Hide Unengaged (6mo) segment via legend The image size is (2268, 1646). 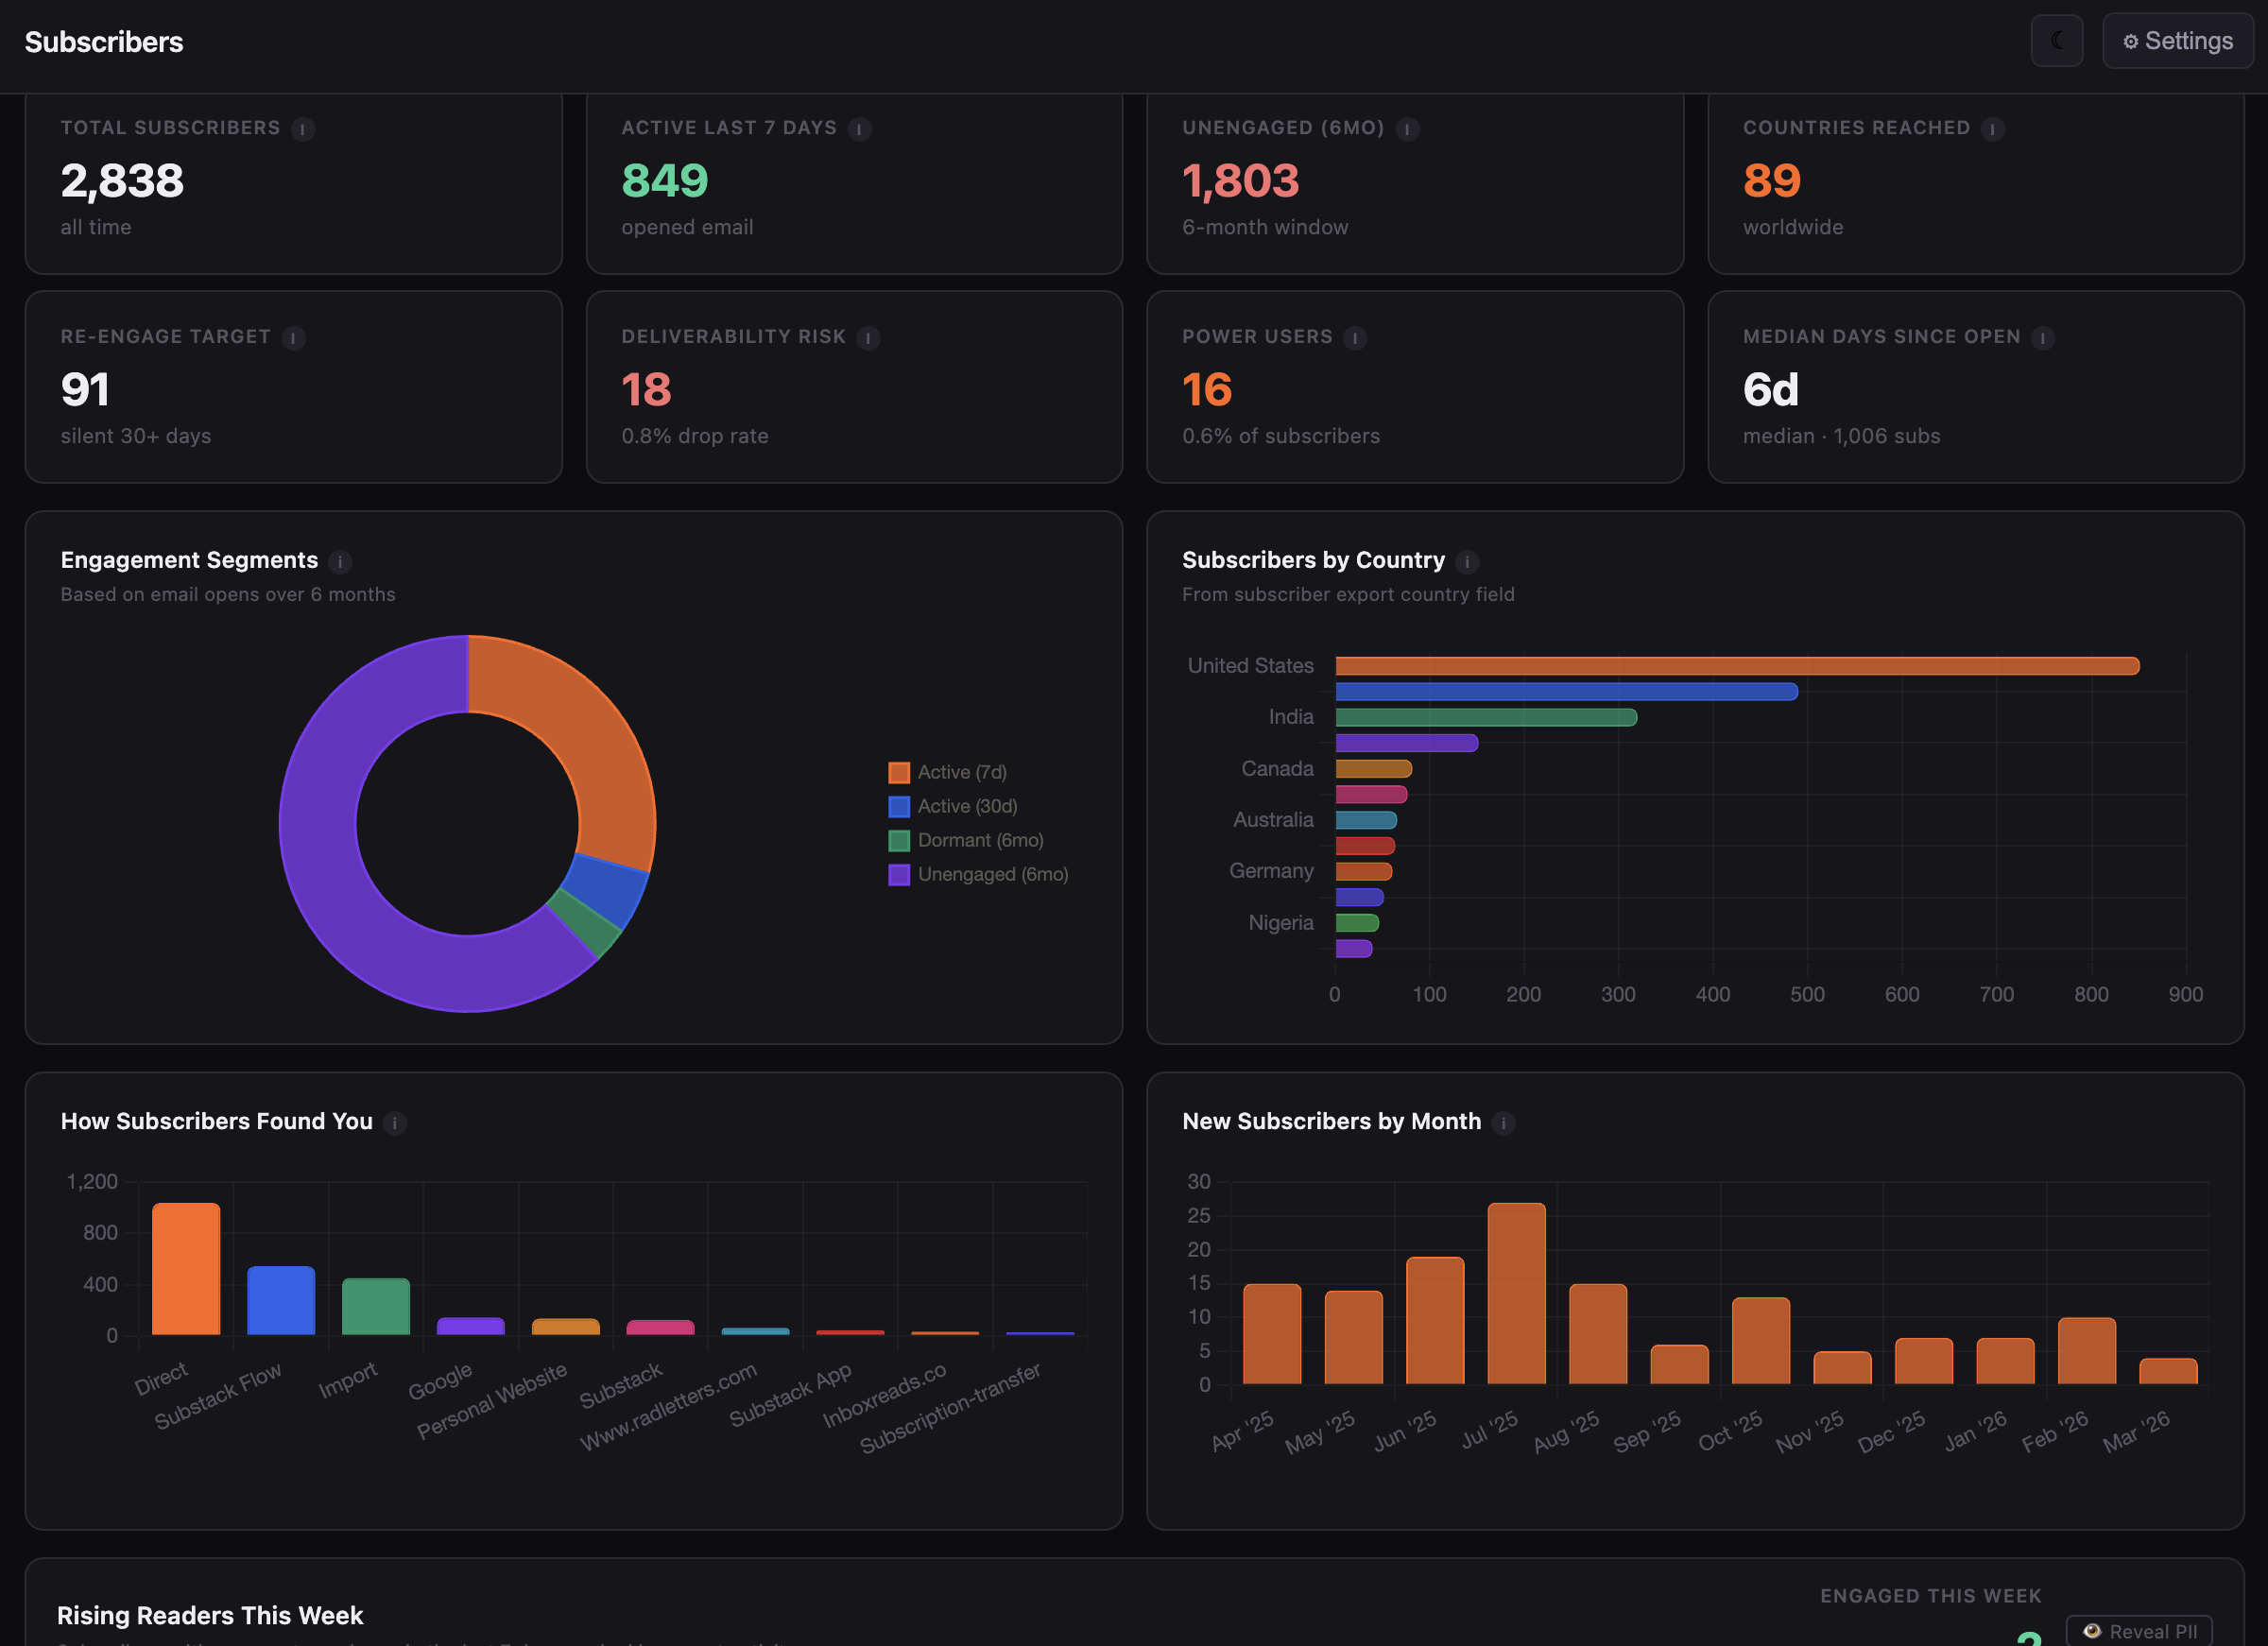[992, 874]
